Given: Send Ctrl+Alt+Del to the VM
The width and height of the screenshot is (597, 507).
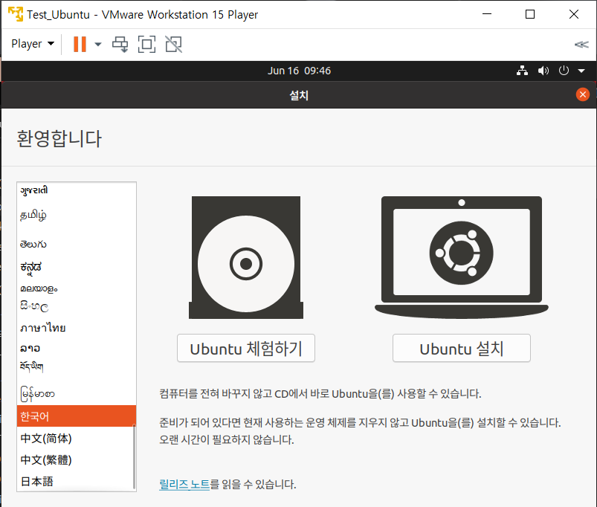Looking at the screenshot, I should pos(120,44).
